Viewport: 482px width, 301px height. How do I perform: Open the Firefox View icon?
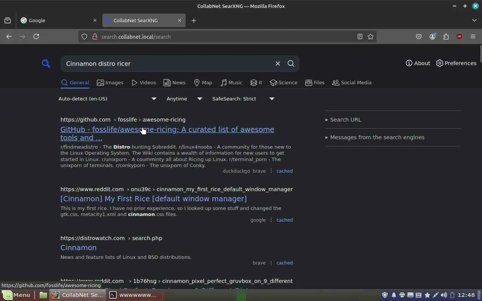tap(8, 20)
